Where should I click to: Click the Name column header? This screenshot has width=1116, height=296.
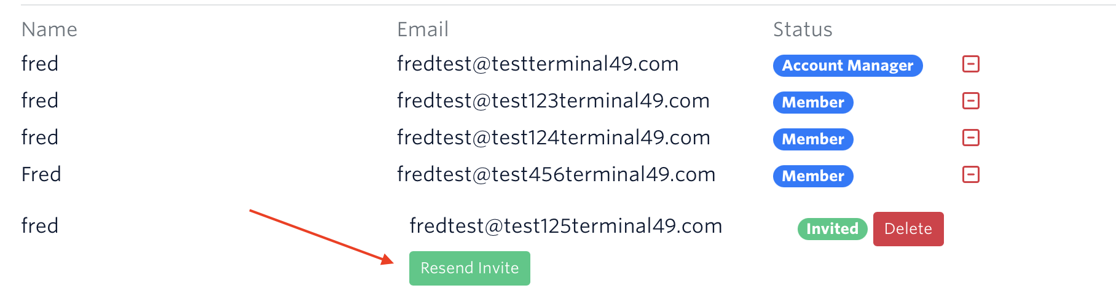click(x=49, y=29)
